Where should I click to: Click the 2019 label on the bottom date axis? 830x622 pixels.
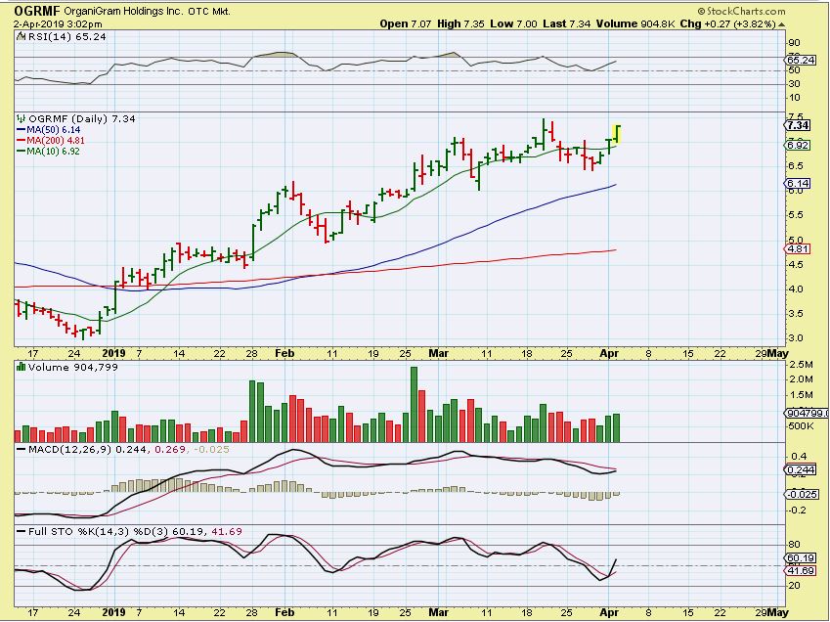pyautogui.click(x=113, y=612)
